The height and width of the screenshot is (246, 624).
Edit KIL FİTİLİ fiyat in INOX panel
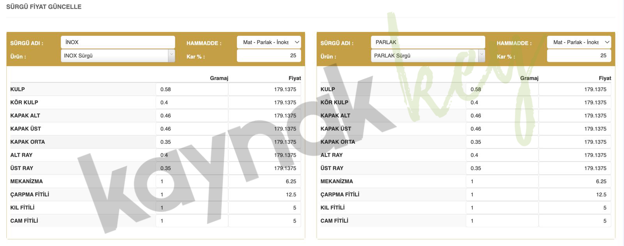tap(265, 208)
